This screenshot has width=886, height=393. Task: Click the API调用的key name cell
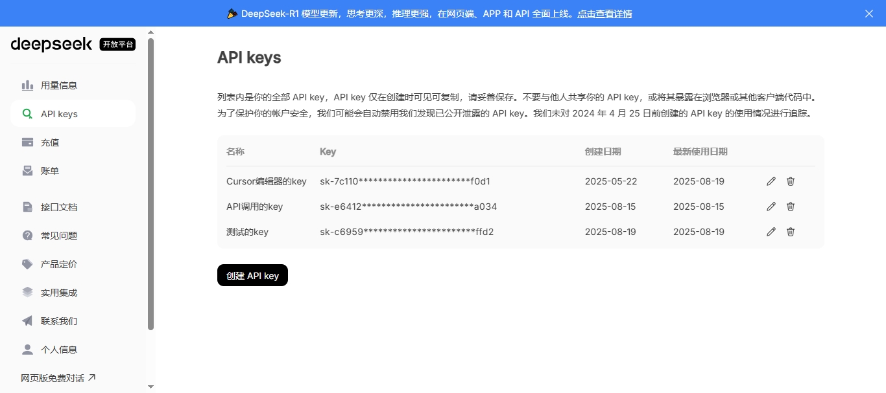click(x=255, y=207)
